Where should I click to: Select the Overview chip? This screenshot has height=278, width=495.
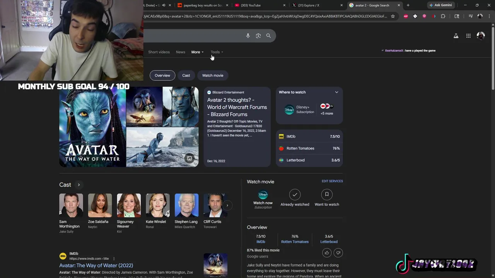click(162, 75)
